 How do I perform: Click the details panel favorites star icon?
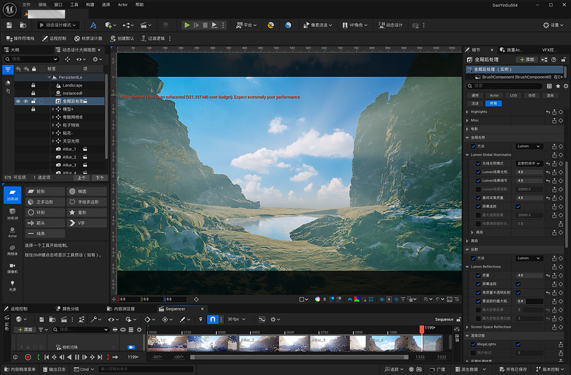click(557, 86)
